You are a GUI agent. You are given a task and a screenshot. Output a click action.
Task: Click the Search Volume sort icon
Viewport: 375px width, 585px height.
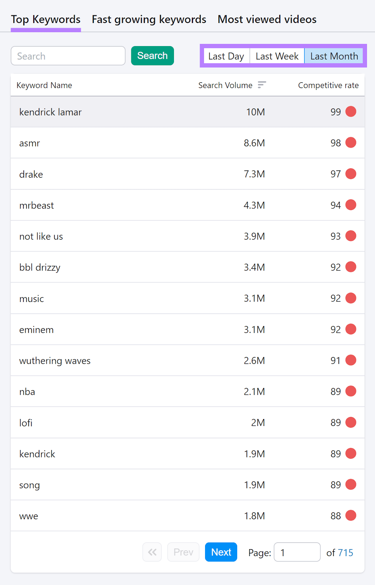(x=262, y=84)
